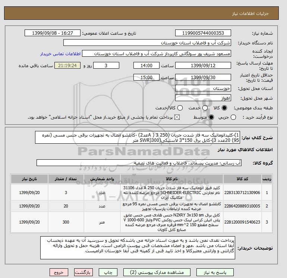The height and width of the screenshot is (278, 287).
Task: Click the delivery province field خوزستان
Action: pos(203,88)
